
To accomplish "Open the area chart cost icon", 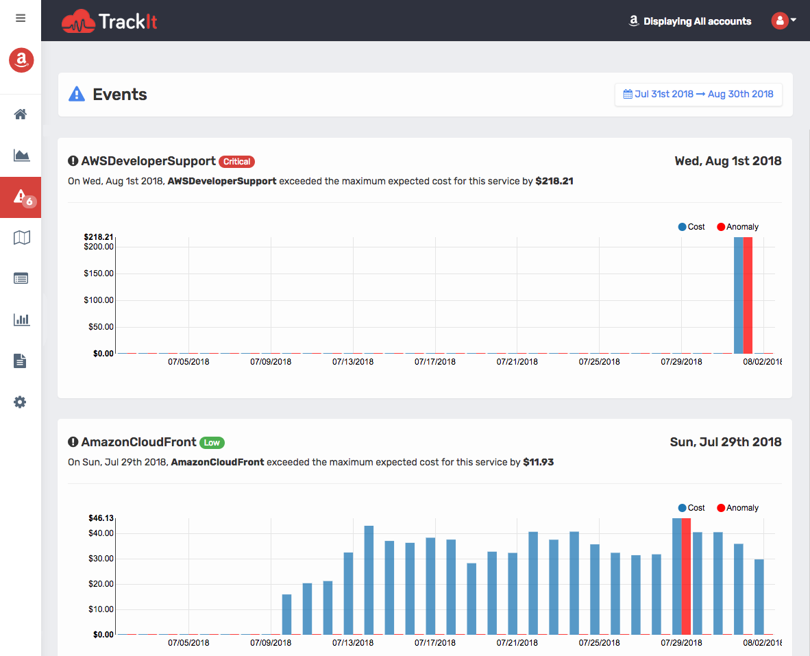I will pos(21,155).
